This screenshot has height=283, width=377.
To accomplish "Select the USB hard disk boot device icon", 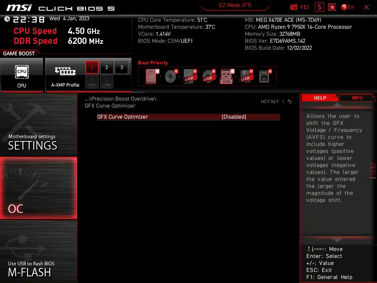I will click(190, 76).
